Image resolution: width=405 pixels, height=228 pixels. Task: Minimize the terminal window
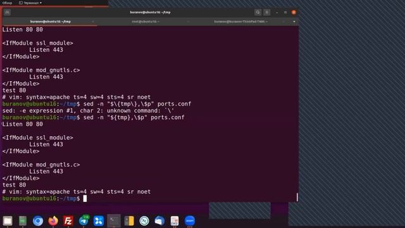coord(277,12)
